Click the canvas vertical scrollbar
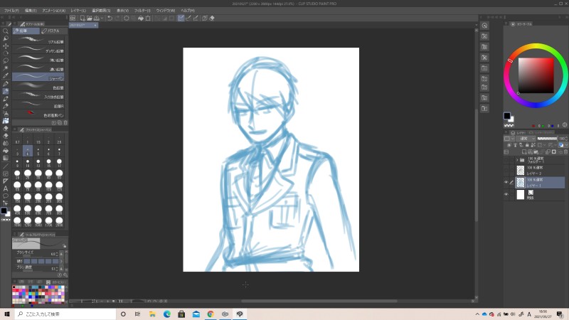This screenshot has height=320, width=569. point(477,165)
